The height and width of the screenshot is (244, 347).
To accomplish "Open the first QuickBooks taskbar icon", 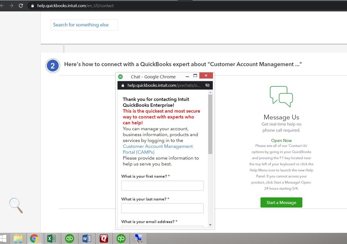I will [x=69, y=238].
